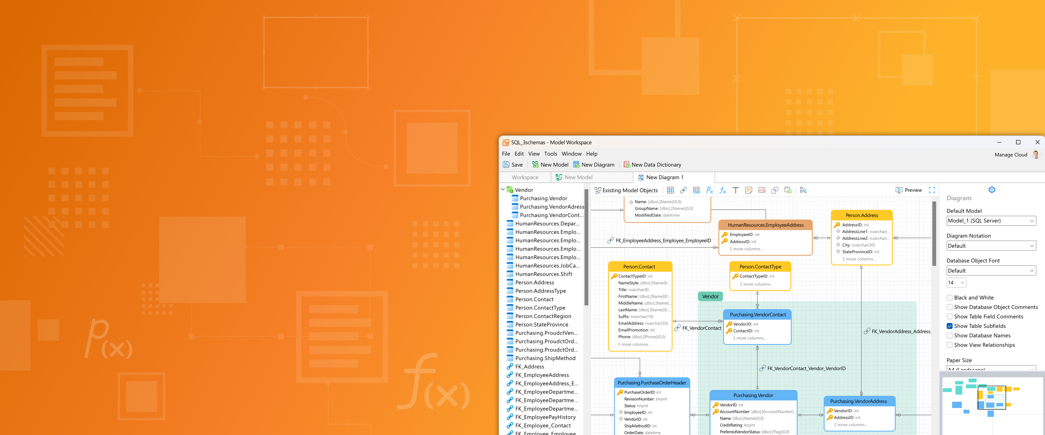The width and height of the screenshot is (1045, 435).
Task: Click the function fx tool icon
Action: point(723,190)
